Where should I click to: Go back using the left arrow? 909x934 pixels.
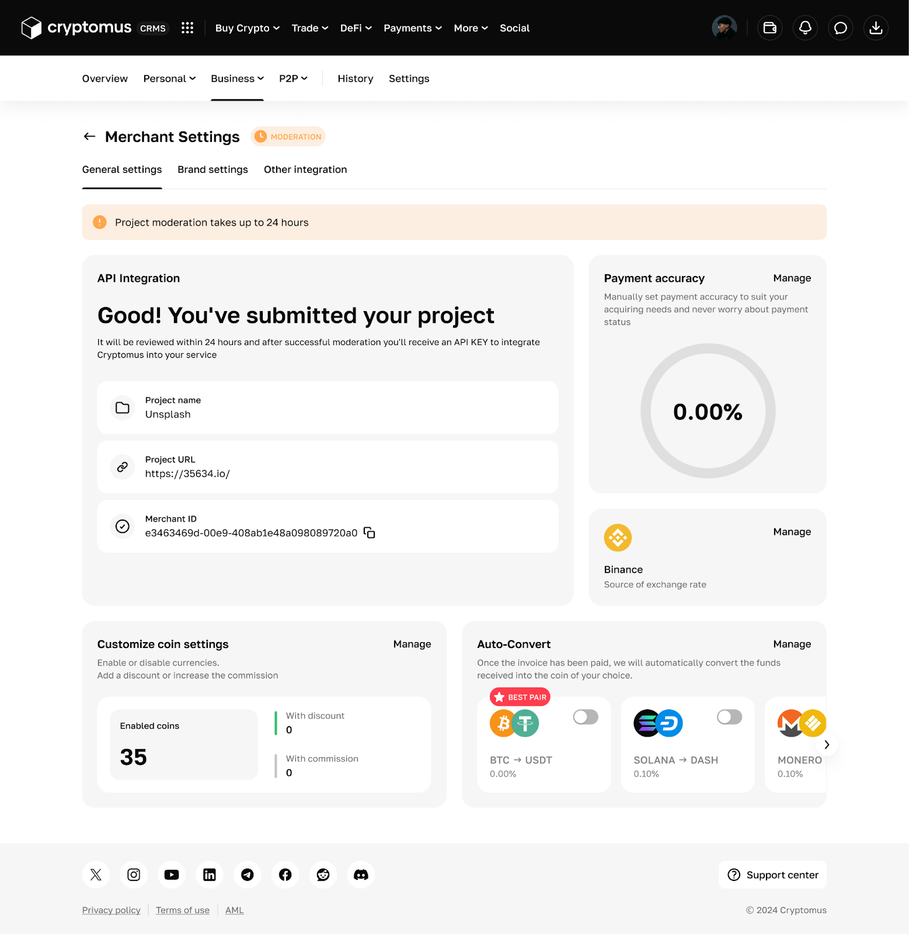89,137
